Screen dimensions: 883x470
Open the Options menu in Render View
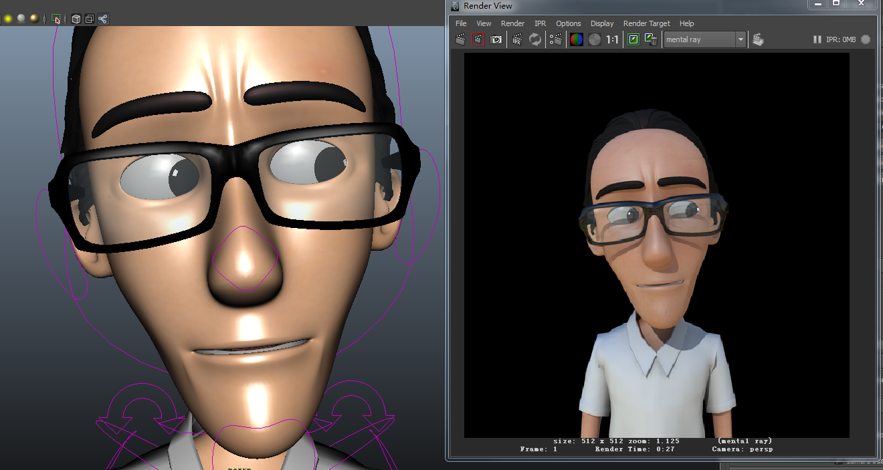[x=569, y=23]
